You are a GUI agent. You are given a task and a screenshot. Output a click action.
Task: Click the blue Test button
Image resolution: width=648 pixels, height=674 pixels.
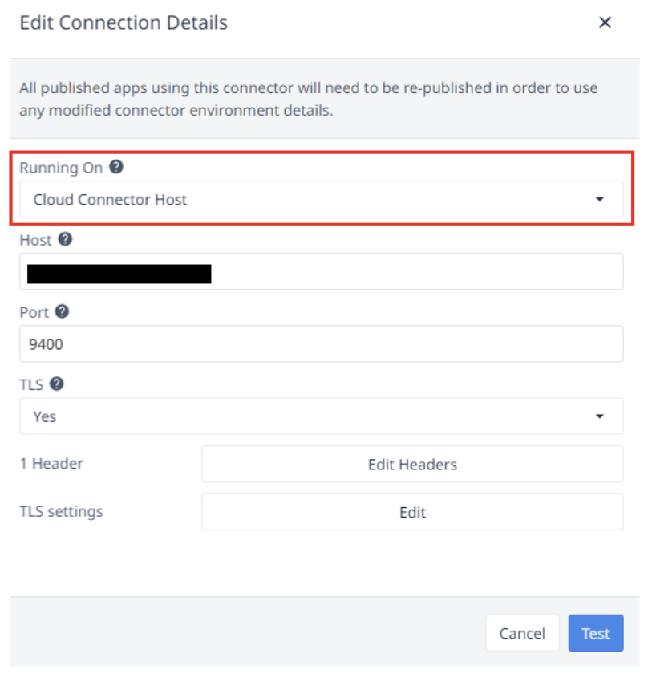pos(596,633)
